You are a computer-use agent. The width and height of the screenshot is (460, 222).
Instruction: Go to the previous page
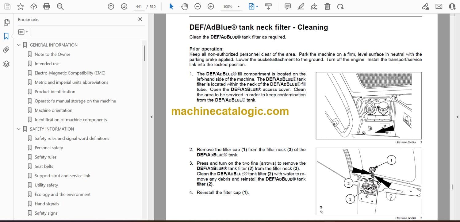point(111,6)
